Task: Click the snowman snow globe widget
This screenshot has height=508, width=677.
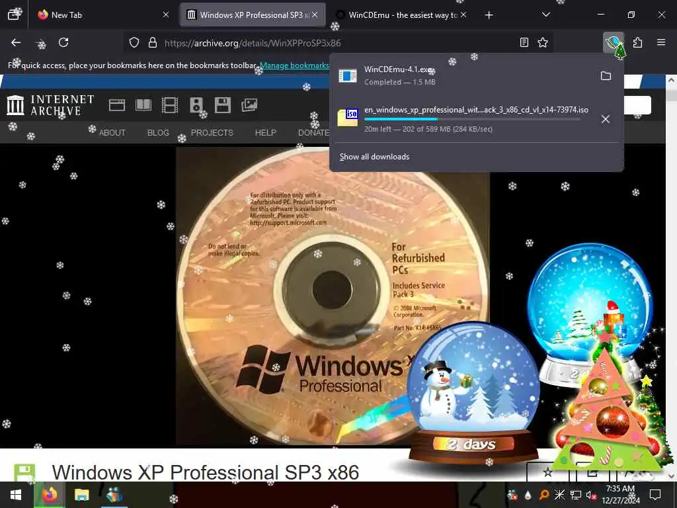Action: coord(473,393)
